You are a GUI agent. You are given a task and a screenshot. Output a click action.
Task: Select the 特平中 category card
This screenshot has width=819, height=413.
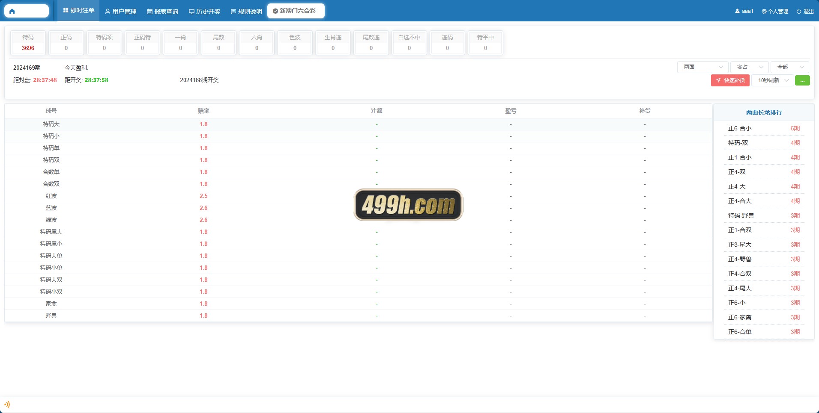[x=485, y=43]
